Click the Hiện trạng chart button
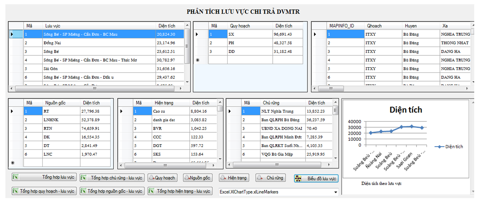The image size is (480, 200). point(234,178)
